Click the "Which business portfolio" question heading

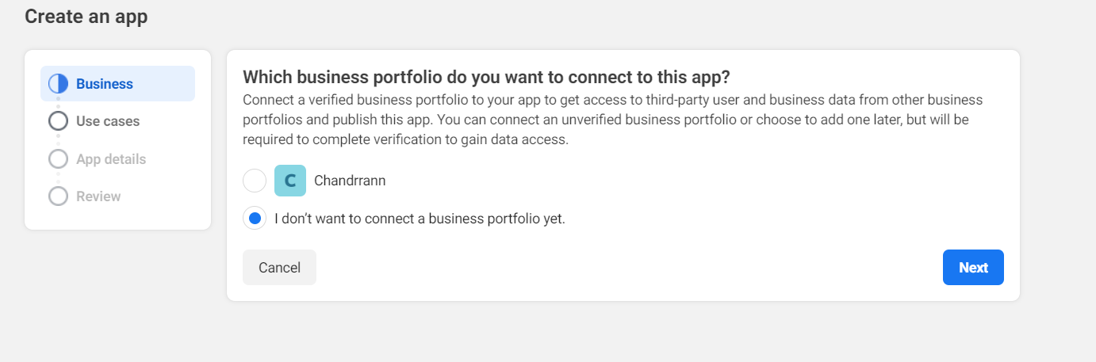pos(486,78)
